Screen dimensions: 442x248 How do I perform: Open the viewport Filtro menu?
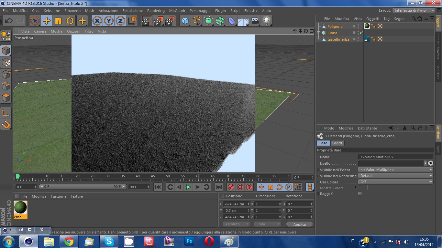click(89, 31)
